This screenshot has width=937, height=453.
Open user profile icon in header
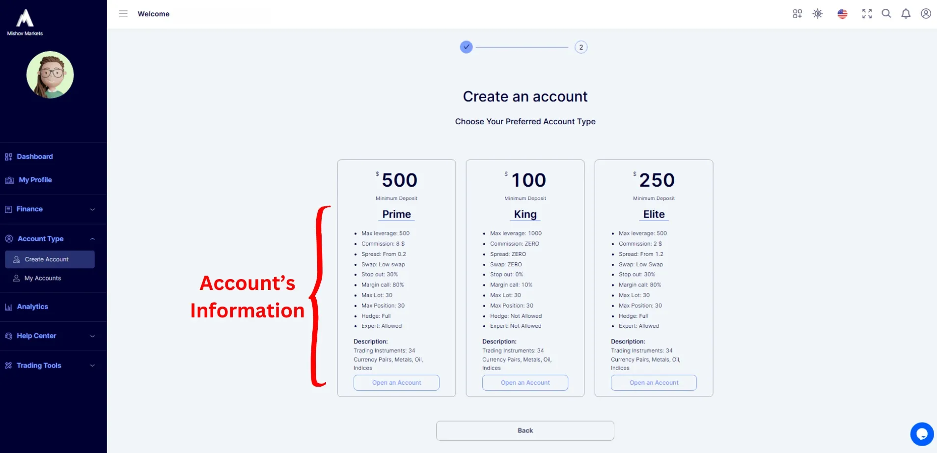coord(926,14)
